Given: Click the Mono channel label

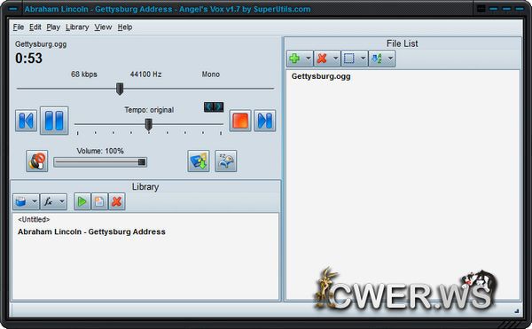Looking at the screenshot, I should point(211,74).
